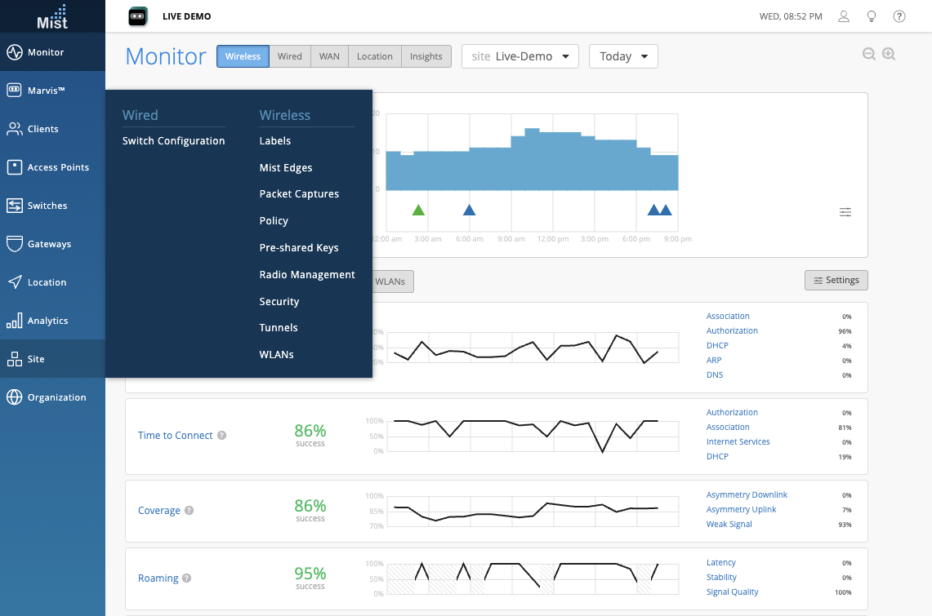Image resolution: width=932 pixels, height=616 pixels.
Task: Select Packet Captures from Site menu
Action: click(299, 194)
